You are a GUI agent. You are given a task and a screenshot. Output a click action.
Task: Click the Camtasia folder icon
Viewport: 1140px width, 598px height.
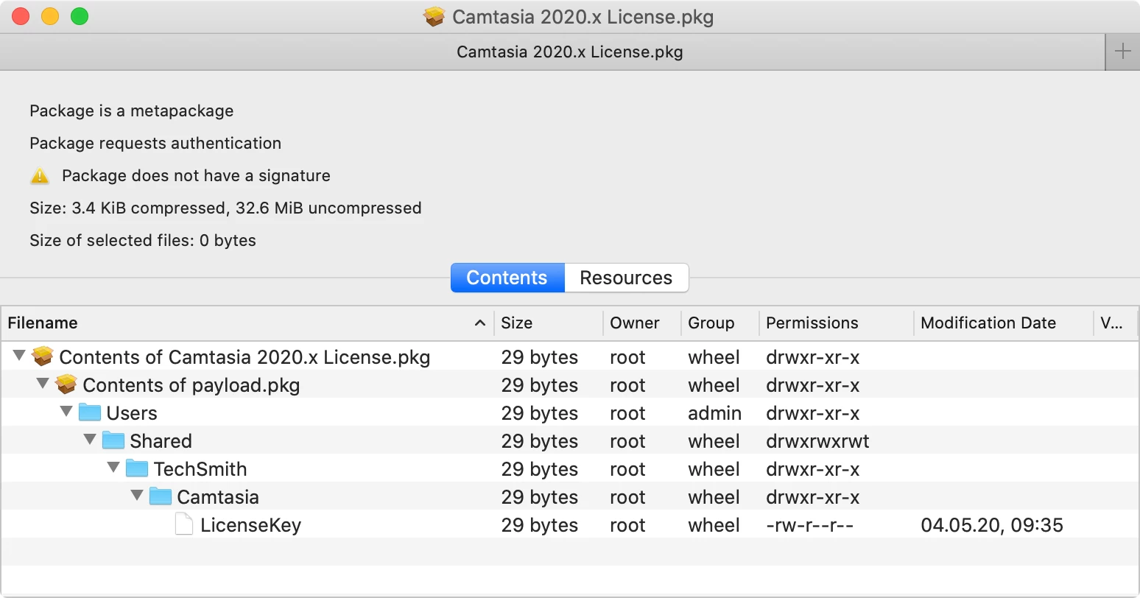(x=161, y=496)
